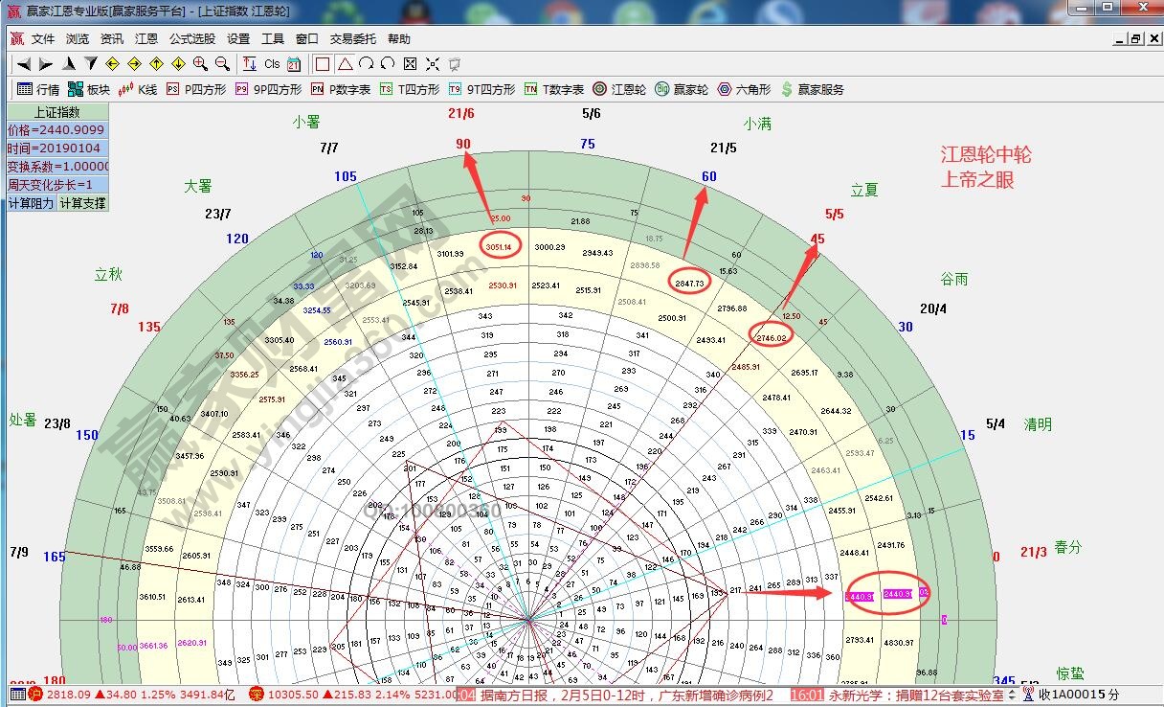
Task: Click the yellow left-arrow diamond icon
Action: pos(112,64)
